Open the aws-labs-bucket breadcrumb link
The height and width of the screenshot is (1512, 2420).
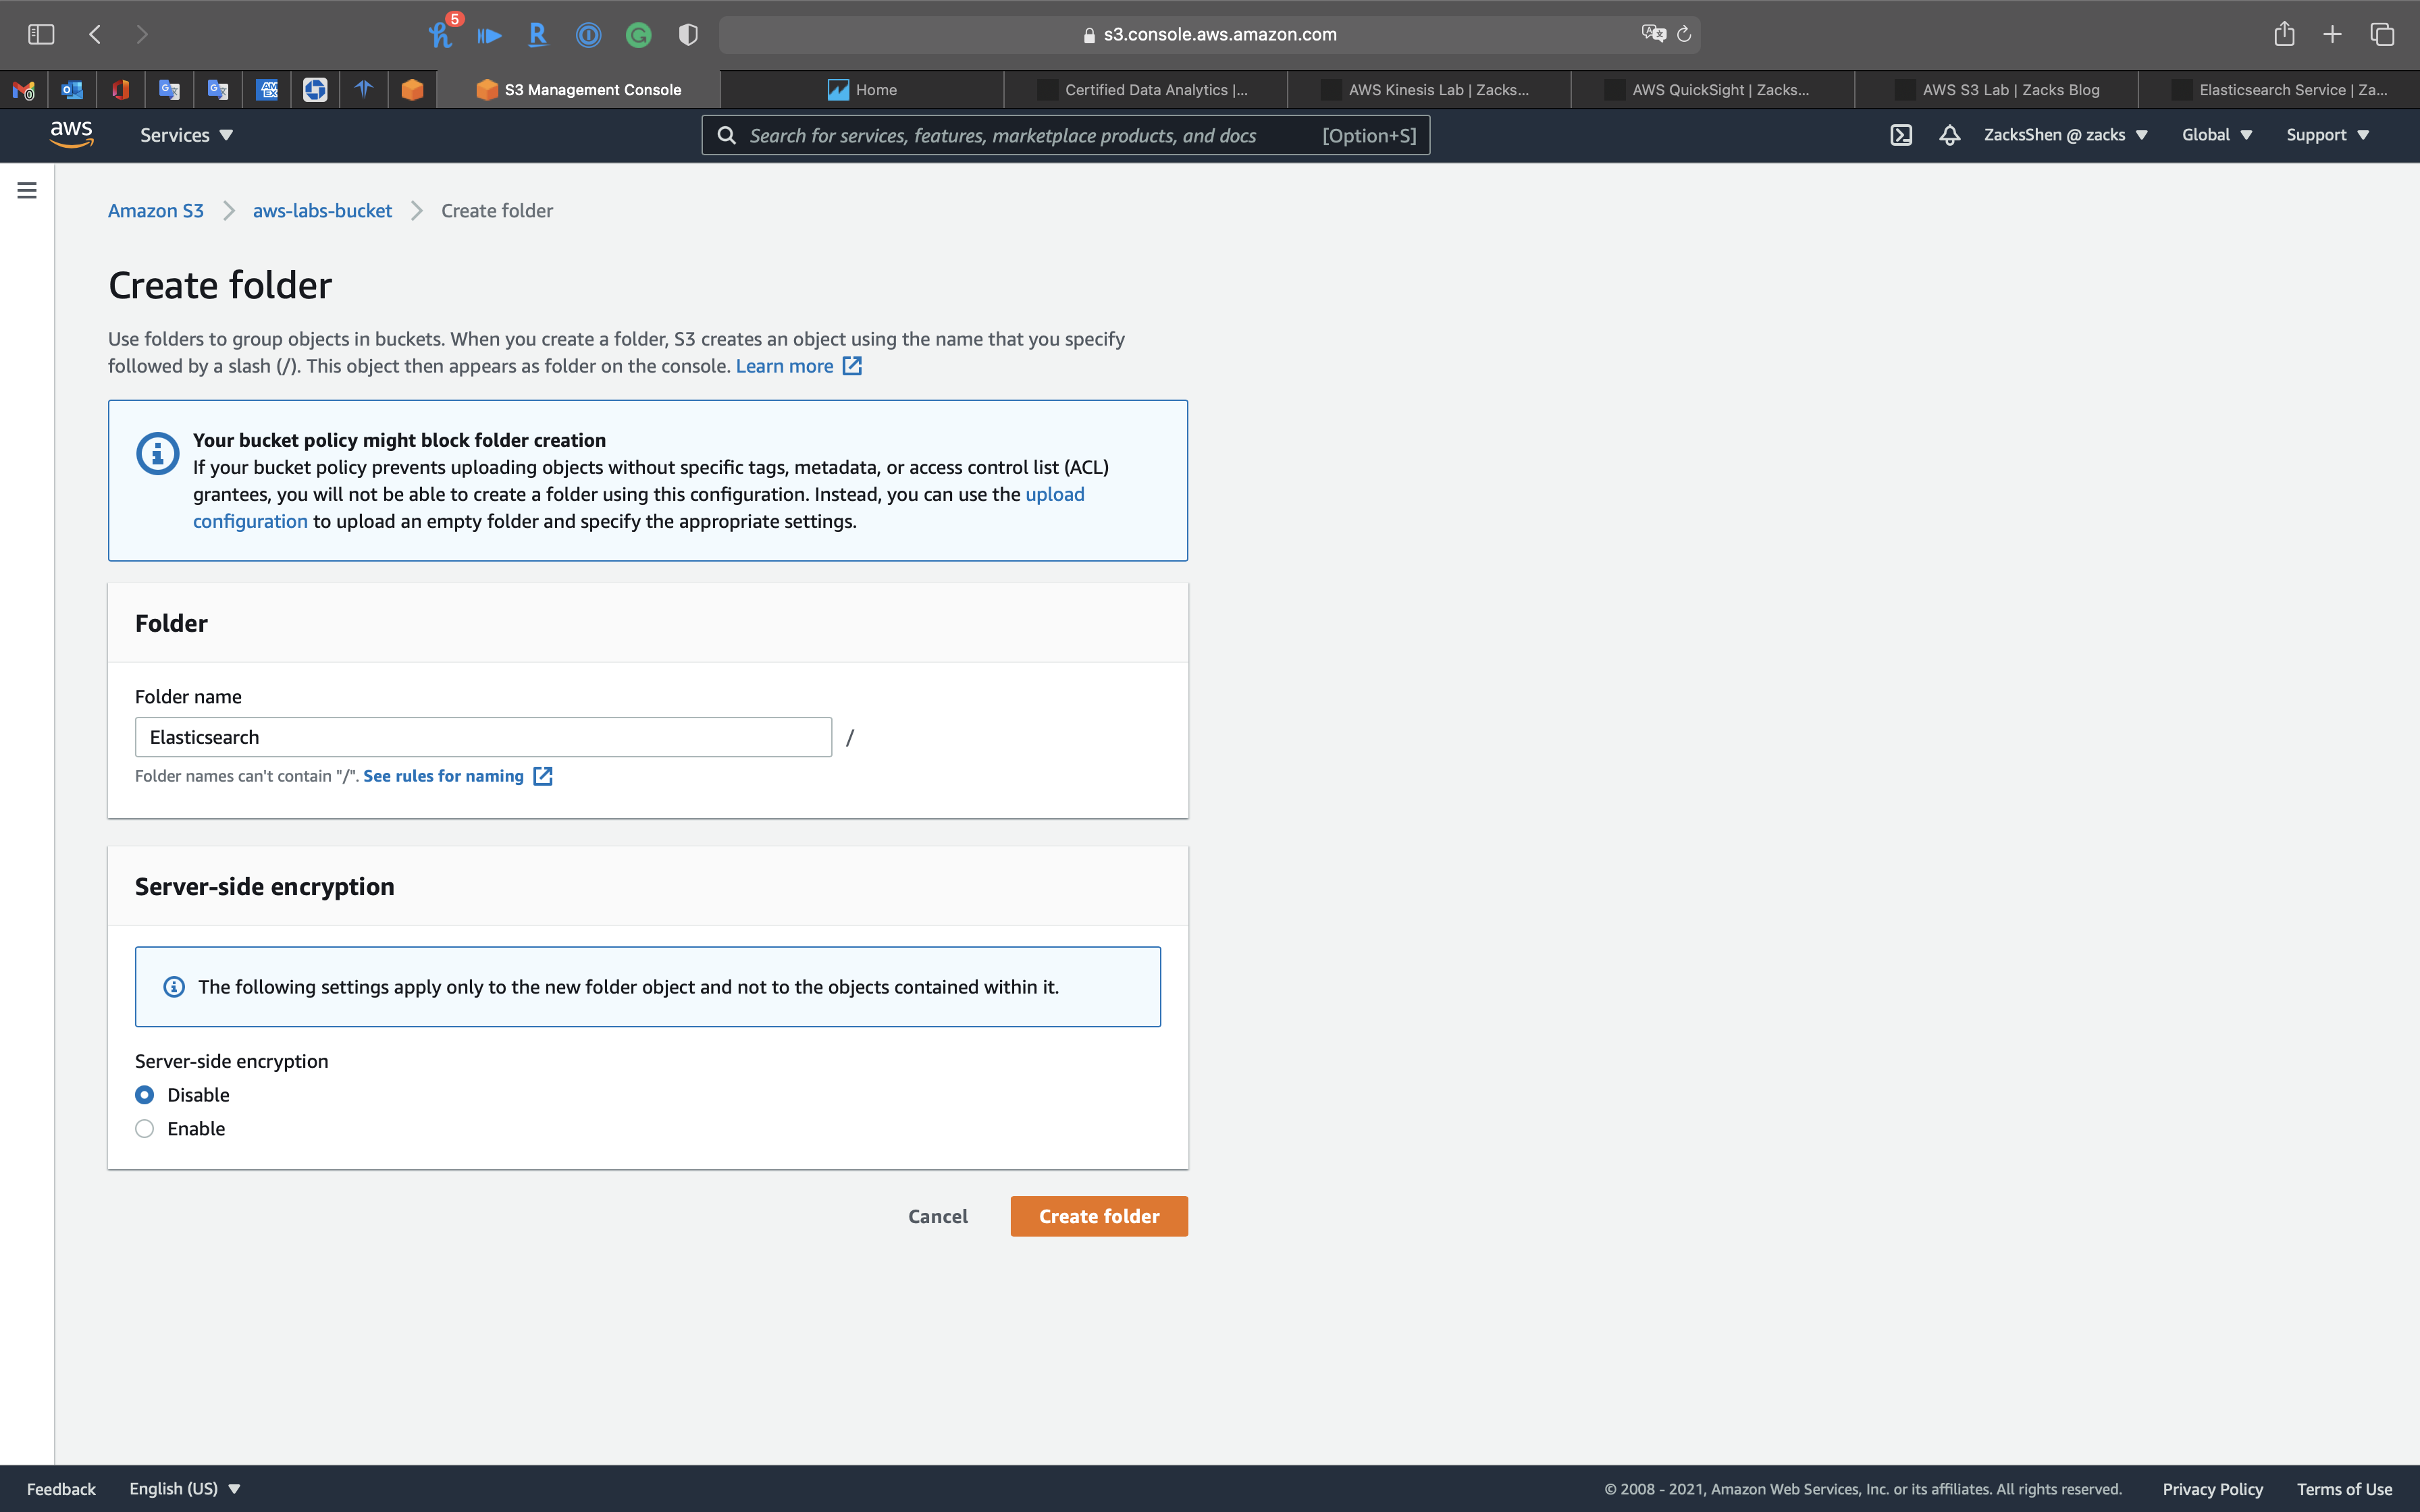322,211
